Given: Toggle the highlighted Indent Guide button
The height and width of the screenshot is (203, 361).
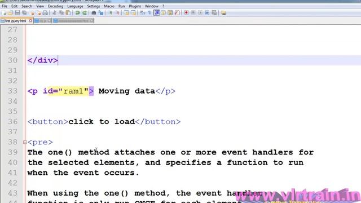Looking at the screenshot, I should coord(157,13).
